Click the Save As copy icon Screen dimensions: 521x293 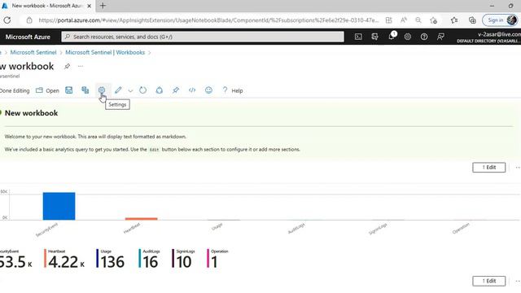pyautogui.click(x=85, y=90)
